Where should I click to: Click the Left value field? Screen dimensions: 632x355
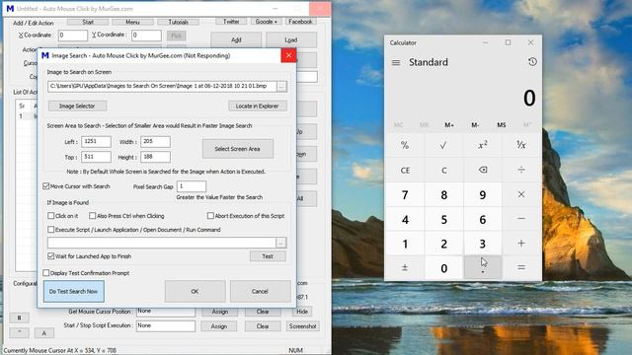96,142
